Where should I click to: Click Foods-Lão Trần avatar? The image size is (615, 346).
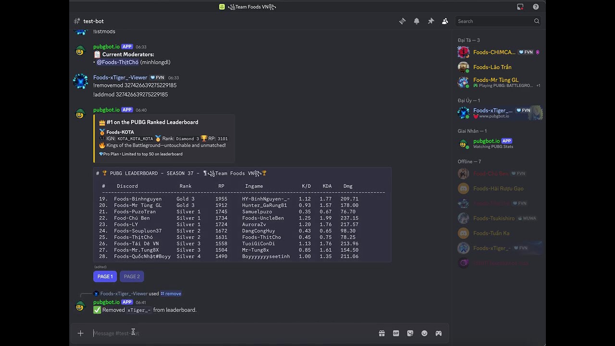pos(463,67)
